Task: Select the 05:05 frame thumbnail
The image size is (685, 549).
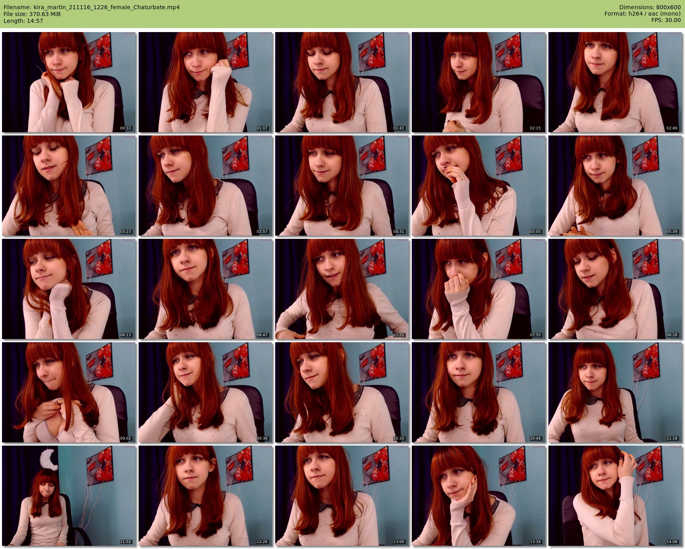Action: point(479,186)
